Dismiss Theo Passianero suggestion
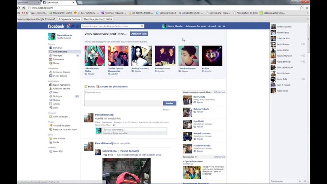Viewport: 327px width, 184px height. pos(197,48)
